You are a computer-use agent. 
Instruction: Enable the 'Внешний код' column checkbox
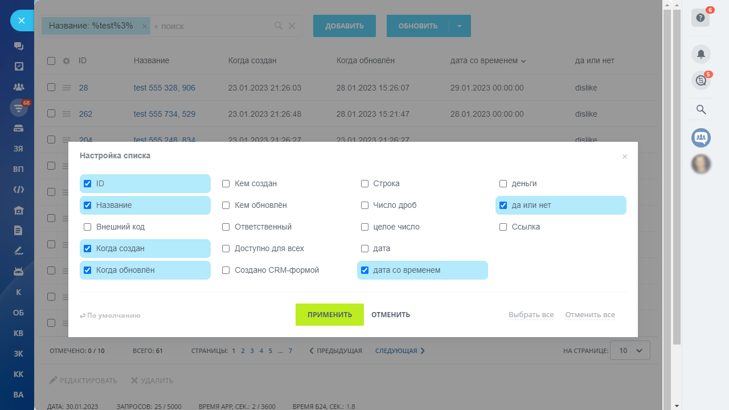coord(88,227)
